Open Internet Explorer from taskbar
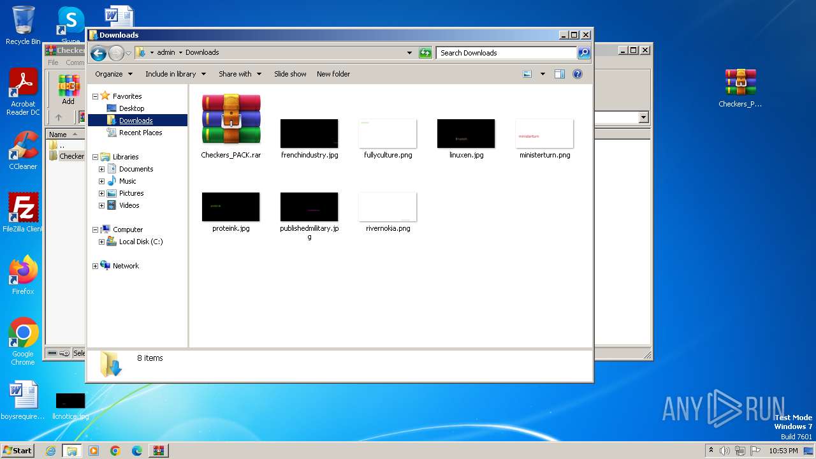816x459 pixels. 50,451
